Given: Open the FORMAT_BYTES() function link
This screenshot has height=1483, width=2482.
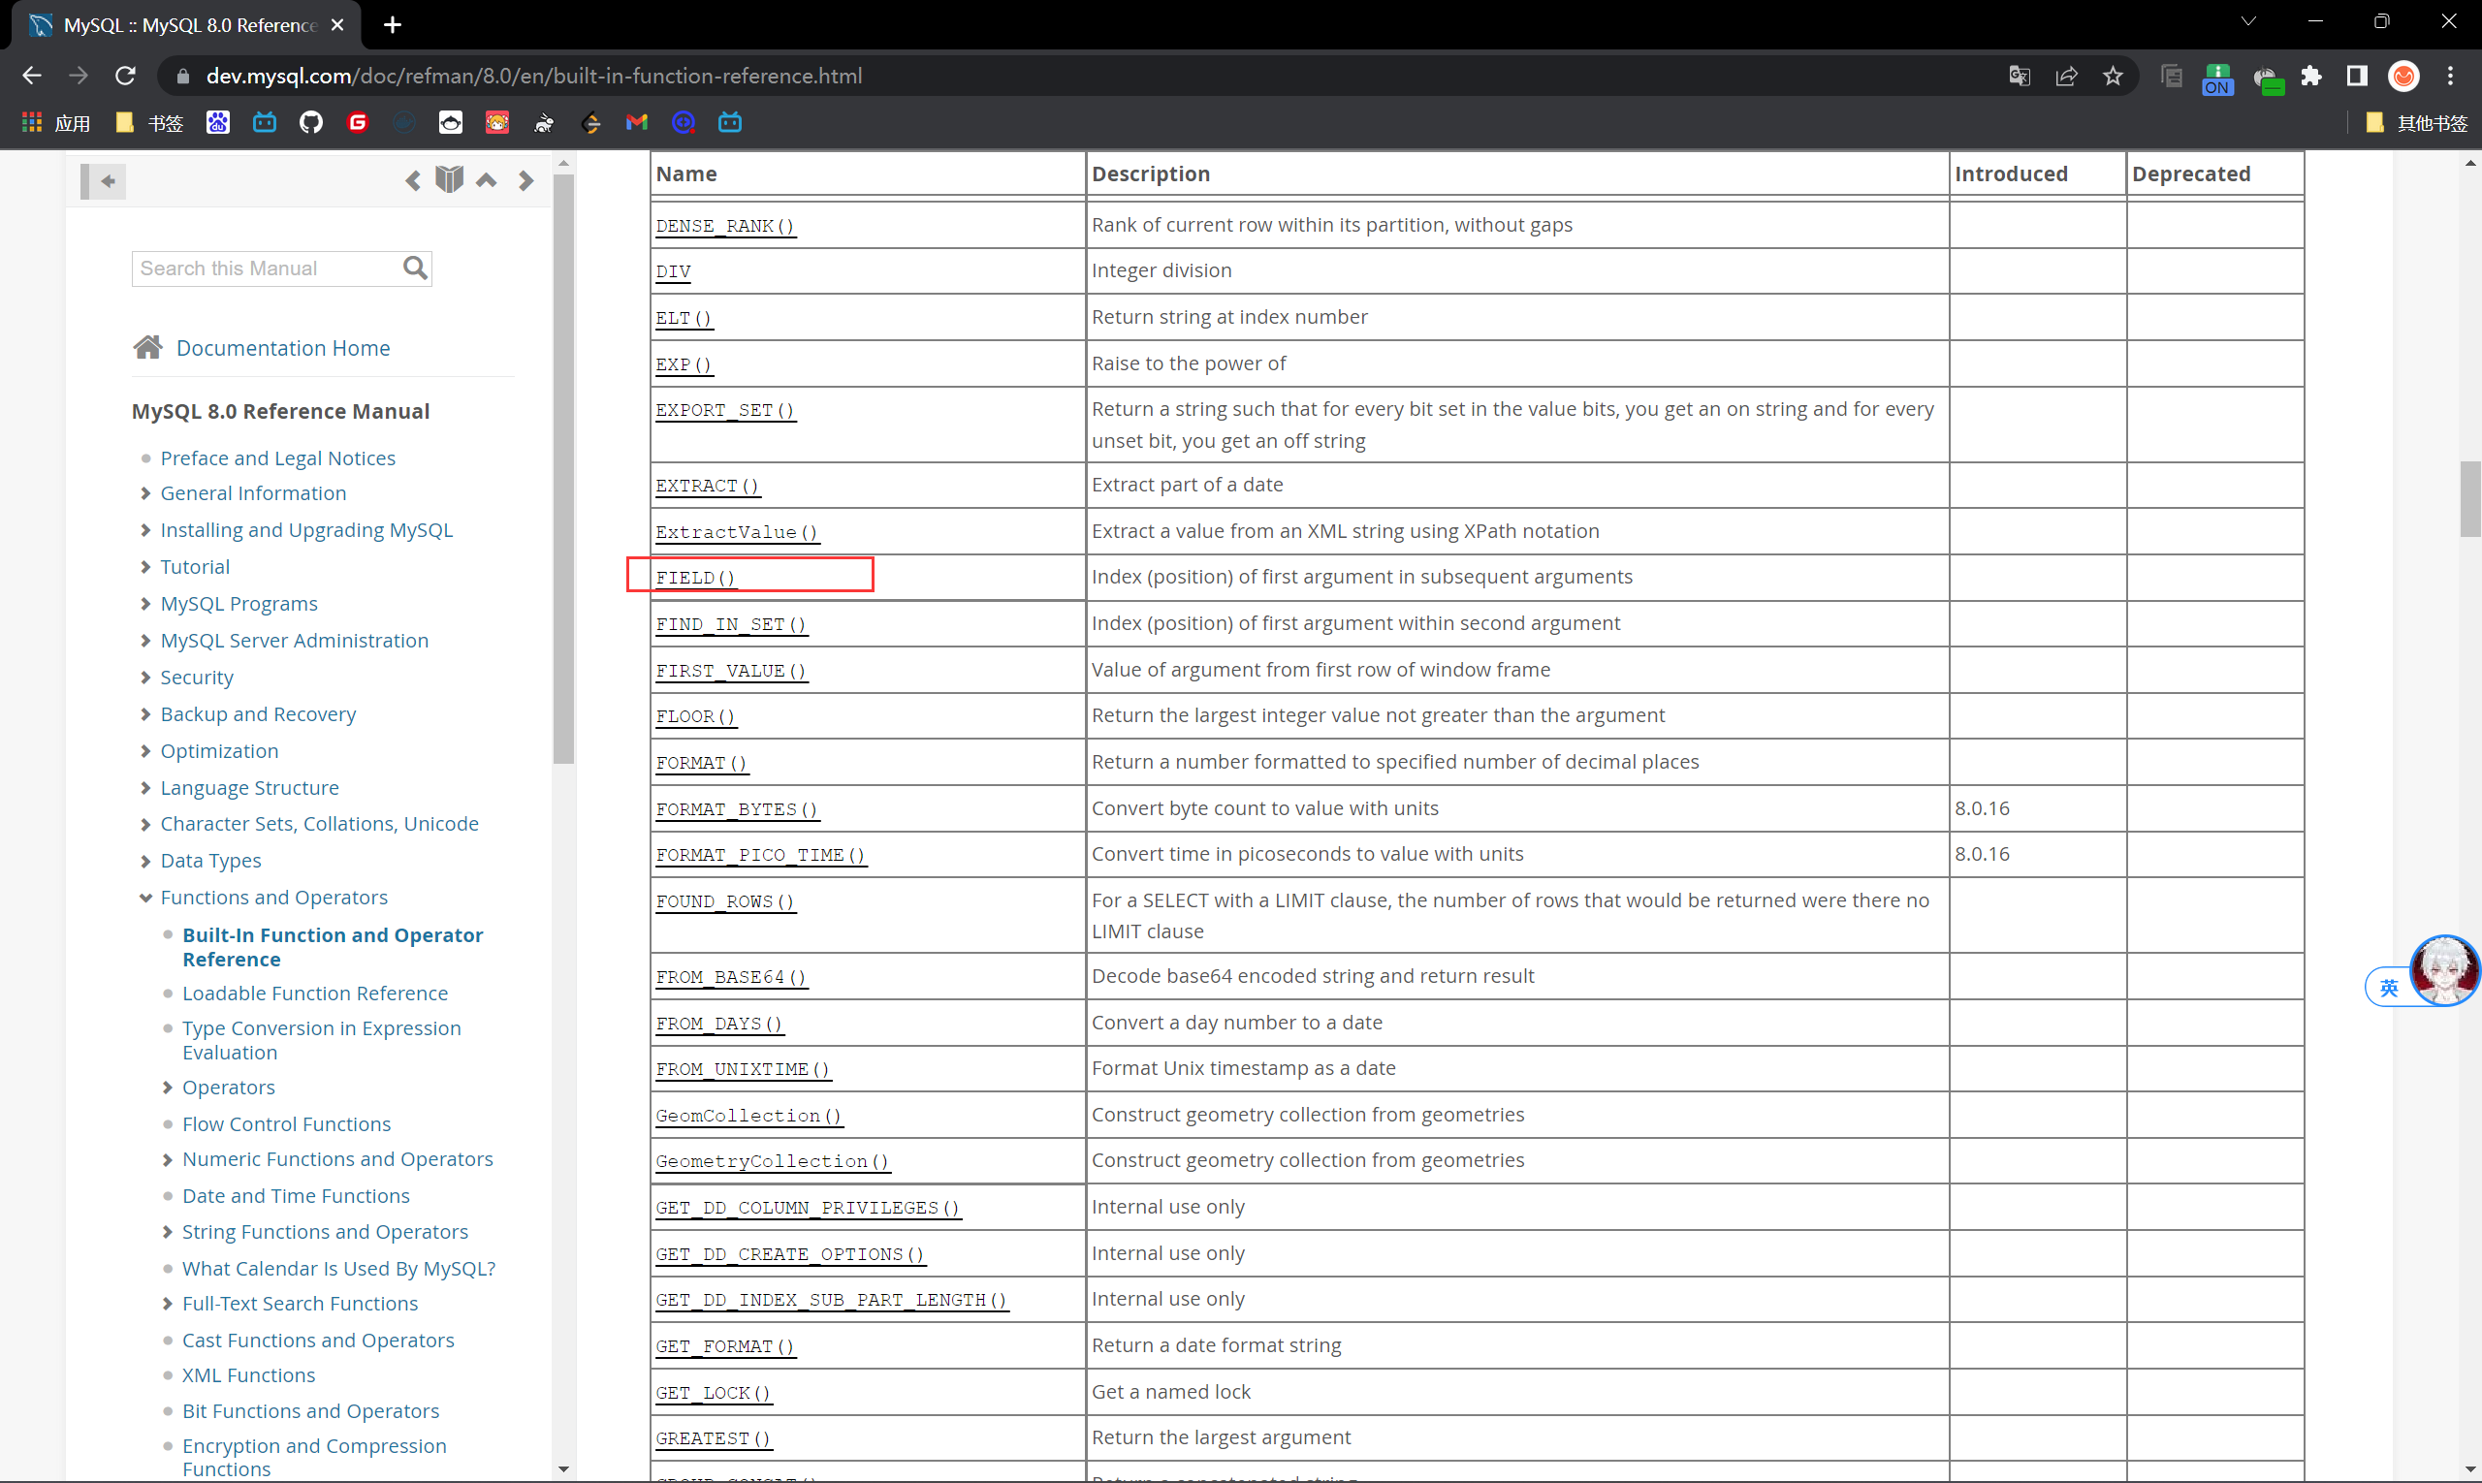Looking at the screenshot, I should [x=737, y=808].
